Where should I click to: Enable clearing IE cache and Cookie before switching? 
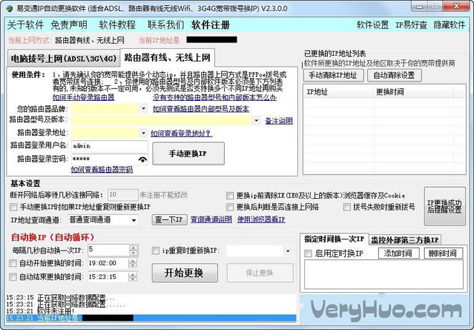click(230, 195)
